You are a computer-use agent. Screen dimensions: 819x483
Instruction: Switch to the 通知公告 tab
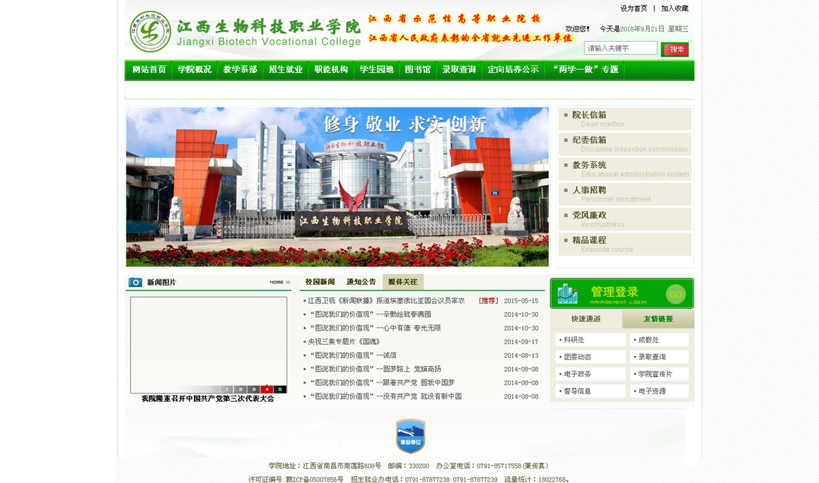361,282
